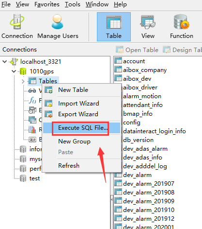The width and height of the screenshot is (202, 229).
Task: Click the Functions fx icon in tree
Action: tap(32, 100)
